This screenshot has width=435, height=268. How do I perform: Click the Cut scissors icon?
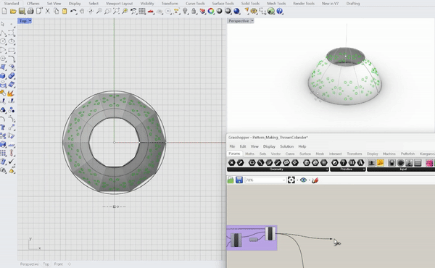tap(47, 12)
